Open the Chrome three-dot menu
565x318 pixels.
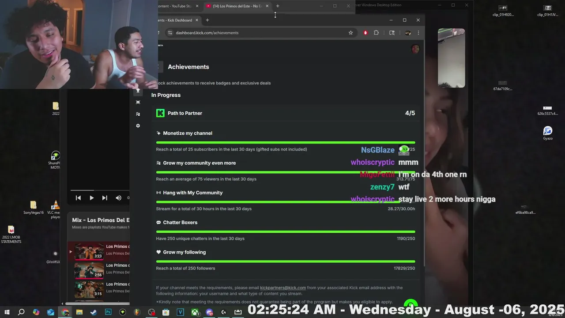(418, 33)
